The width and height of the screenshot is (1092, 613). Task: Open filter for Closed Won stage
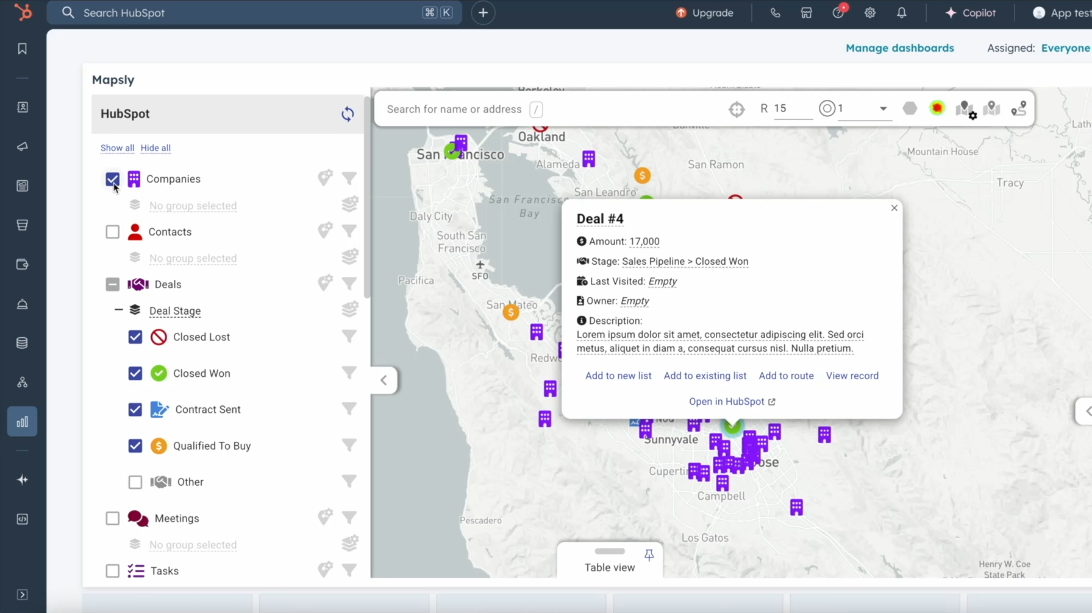point(349,373)
